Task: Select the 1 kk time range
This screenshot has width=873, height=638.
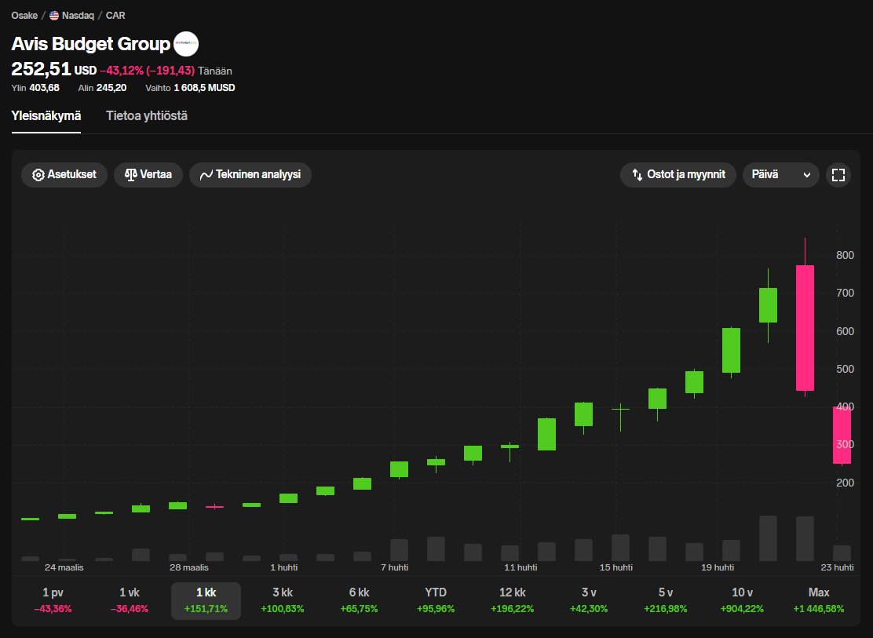Action: [x=206, y=600]
